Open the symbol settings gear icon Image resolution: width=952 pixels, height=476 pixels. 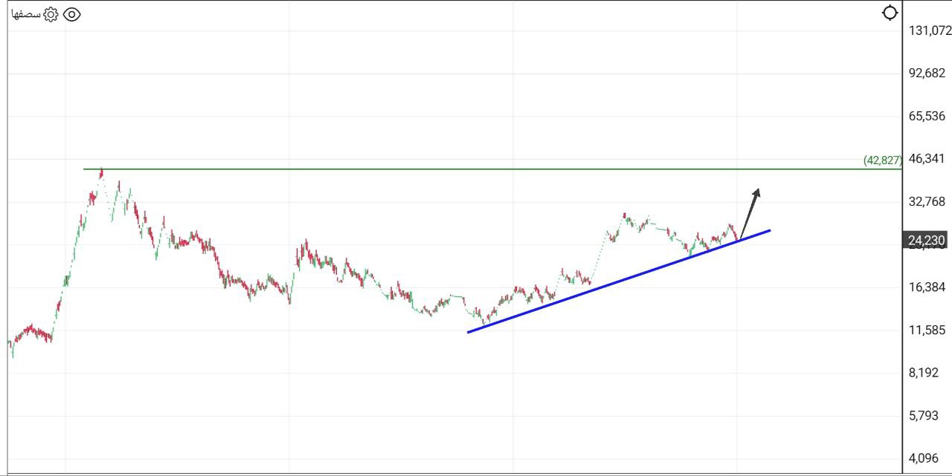[49, 13]
